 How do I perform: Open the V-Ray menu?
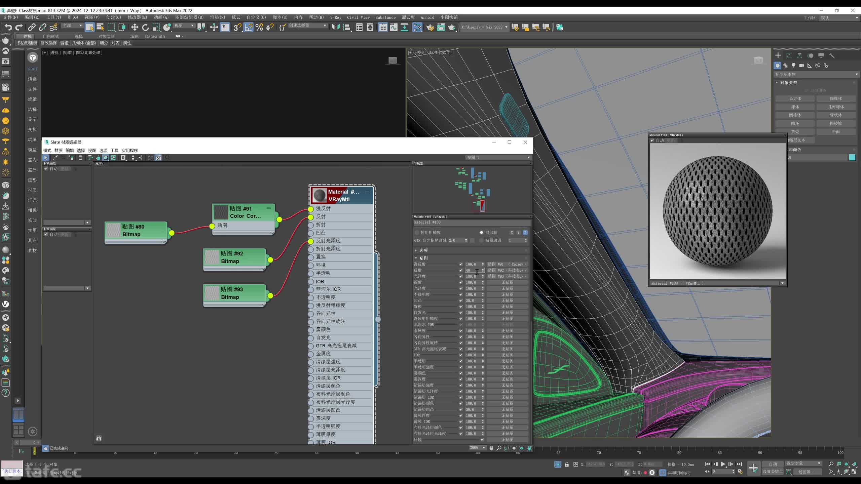click(x=335, y=17)
